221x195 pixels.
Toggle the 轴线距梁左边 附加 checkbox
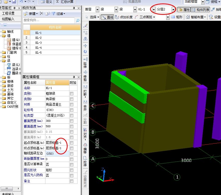coord(71,154)
